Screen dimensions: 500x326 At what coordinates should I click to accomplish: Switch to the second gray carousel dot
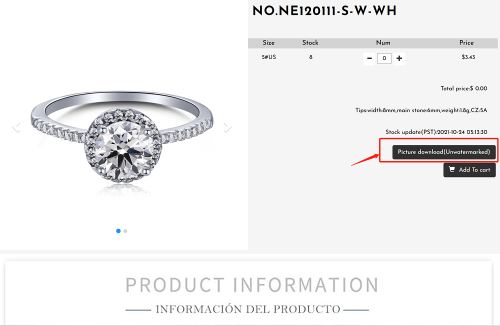125,231
